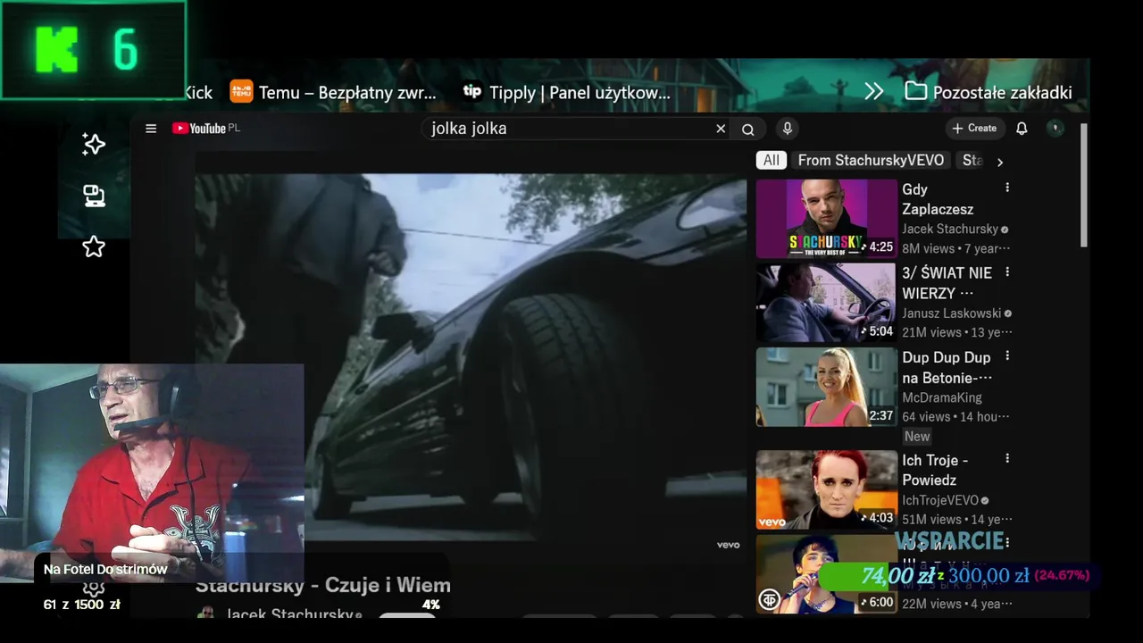This screenshot has height=643, width=1143.
Task: Open the 3/ ŚWIAT NIE WIERZY thumbnail
Action: coord(827,303)
